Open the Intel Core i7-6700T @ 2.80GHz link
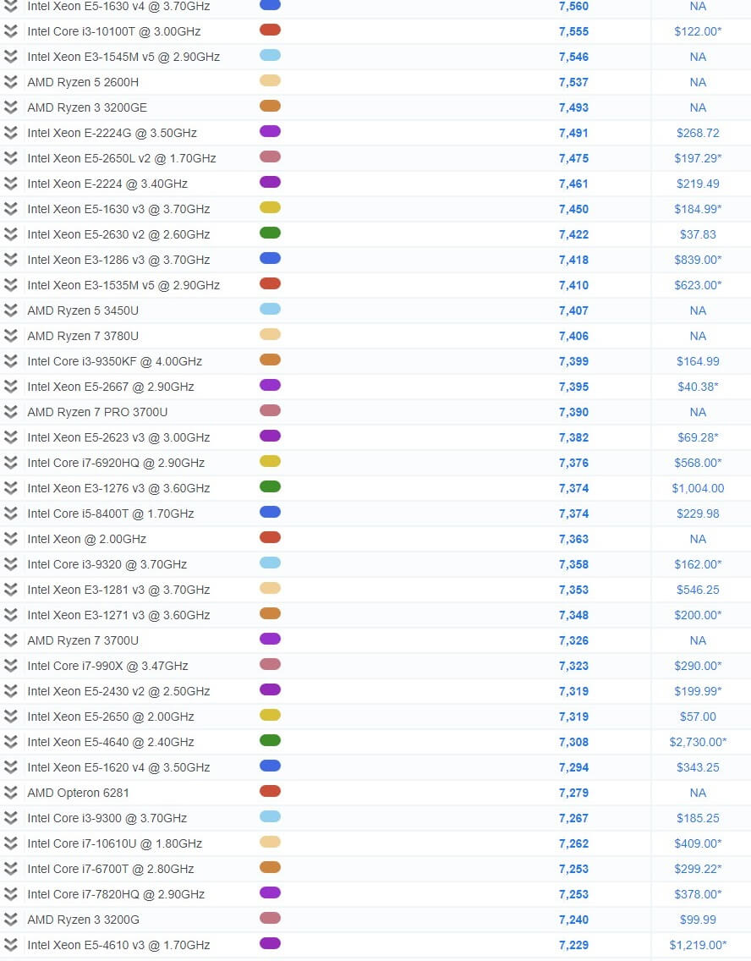Screen dimensions: 751x961 coord(110,869)
